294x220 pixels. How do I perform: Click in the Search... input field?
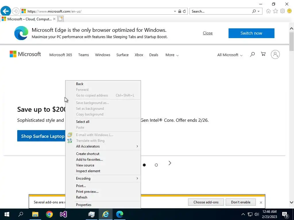point(220,11)
